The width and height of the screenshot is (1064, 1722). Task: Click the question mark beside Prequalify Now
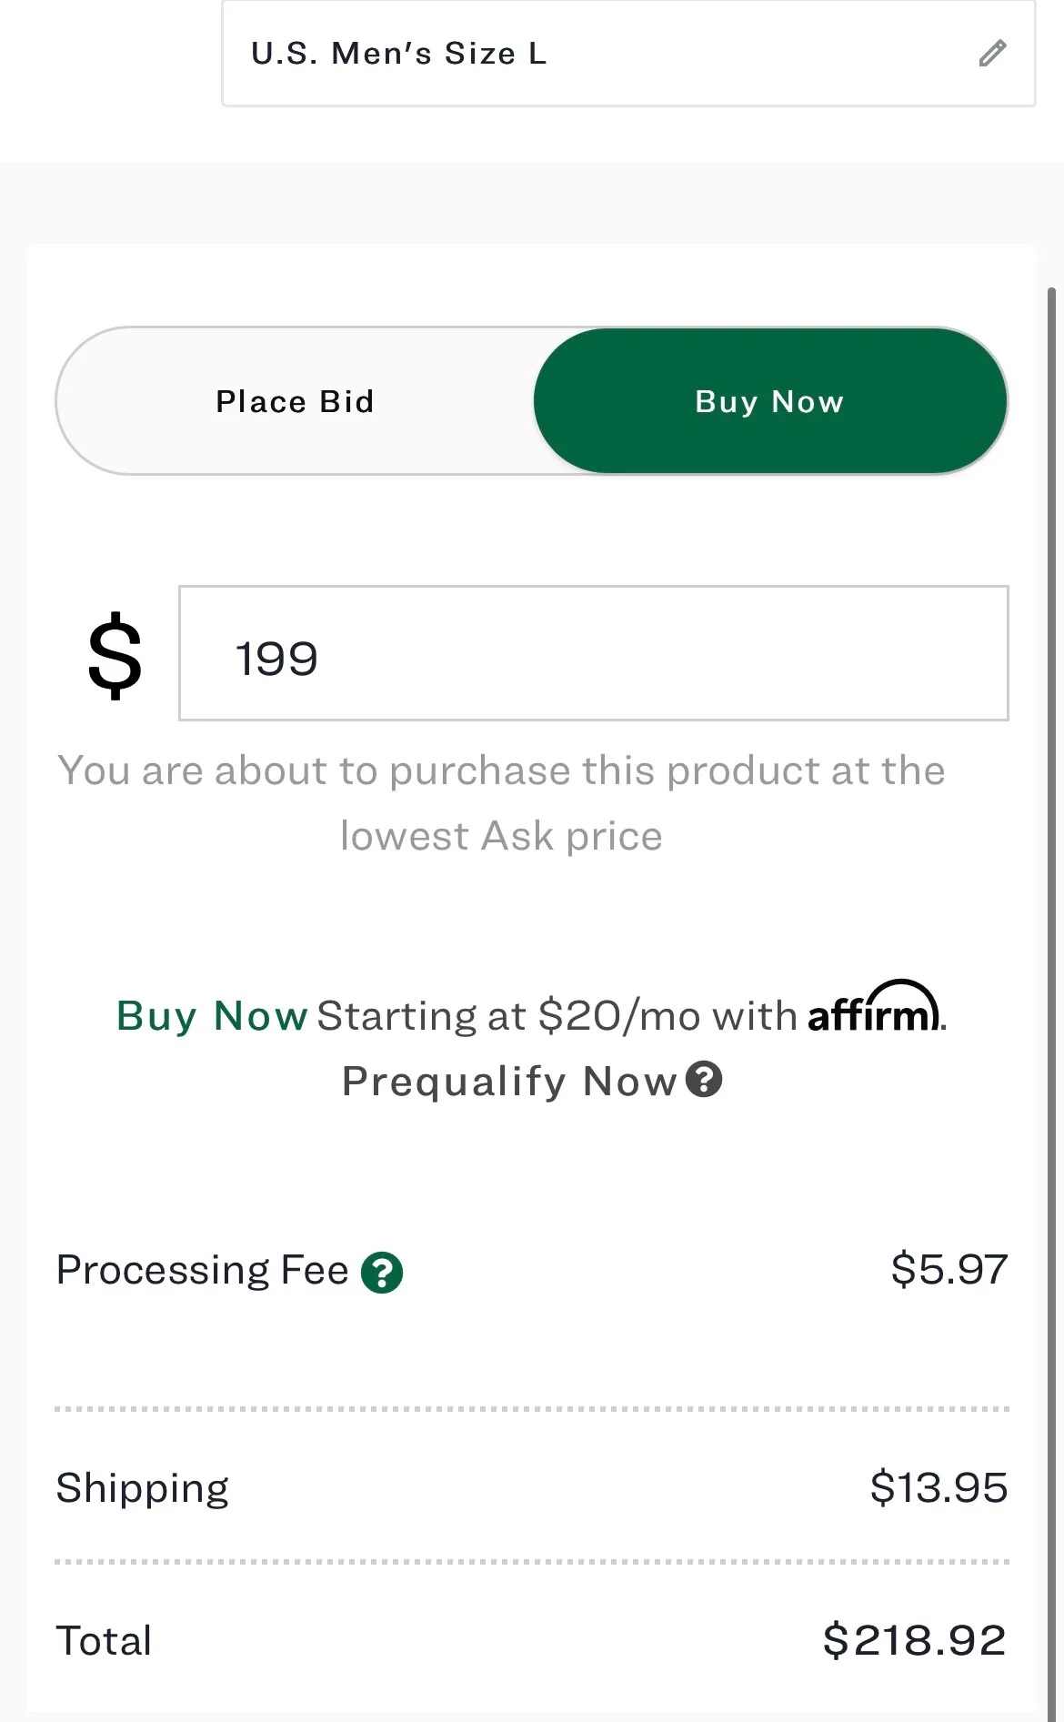tap(704, 1080)
